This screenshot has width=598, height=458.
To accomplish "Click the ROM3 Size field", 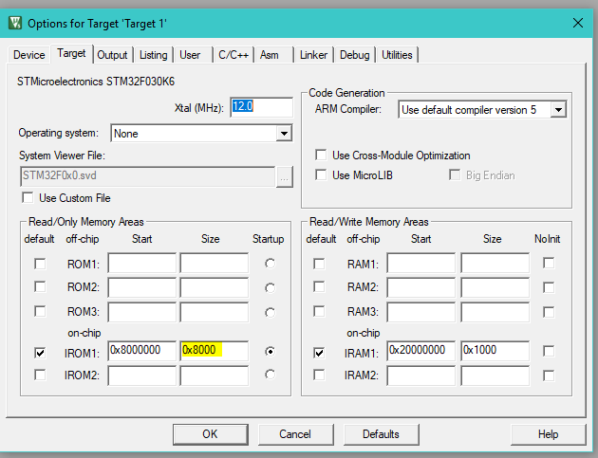I will click(215, 312).
